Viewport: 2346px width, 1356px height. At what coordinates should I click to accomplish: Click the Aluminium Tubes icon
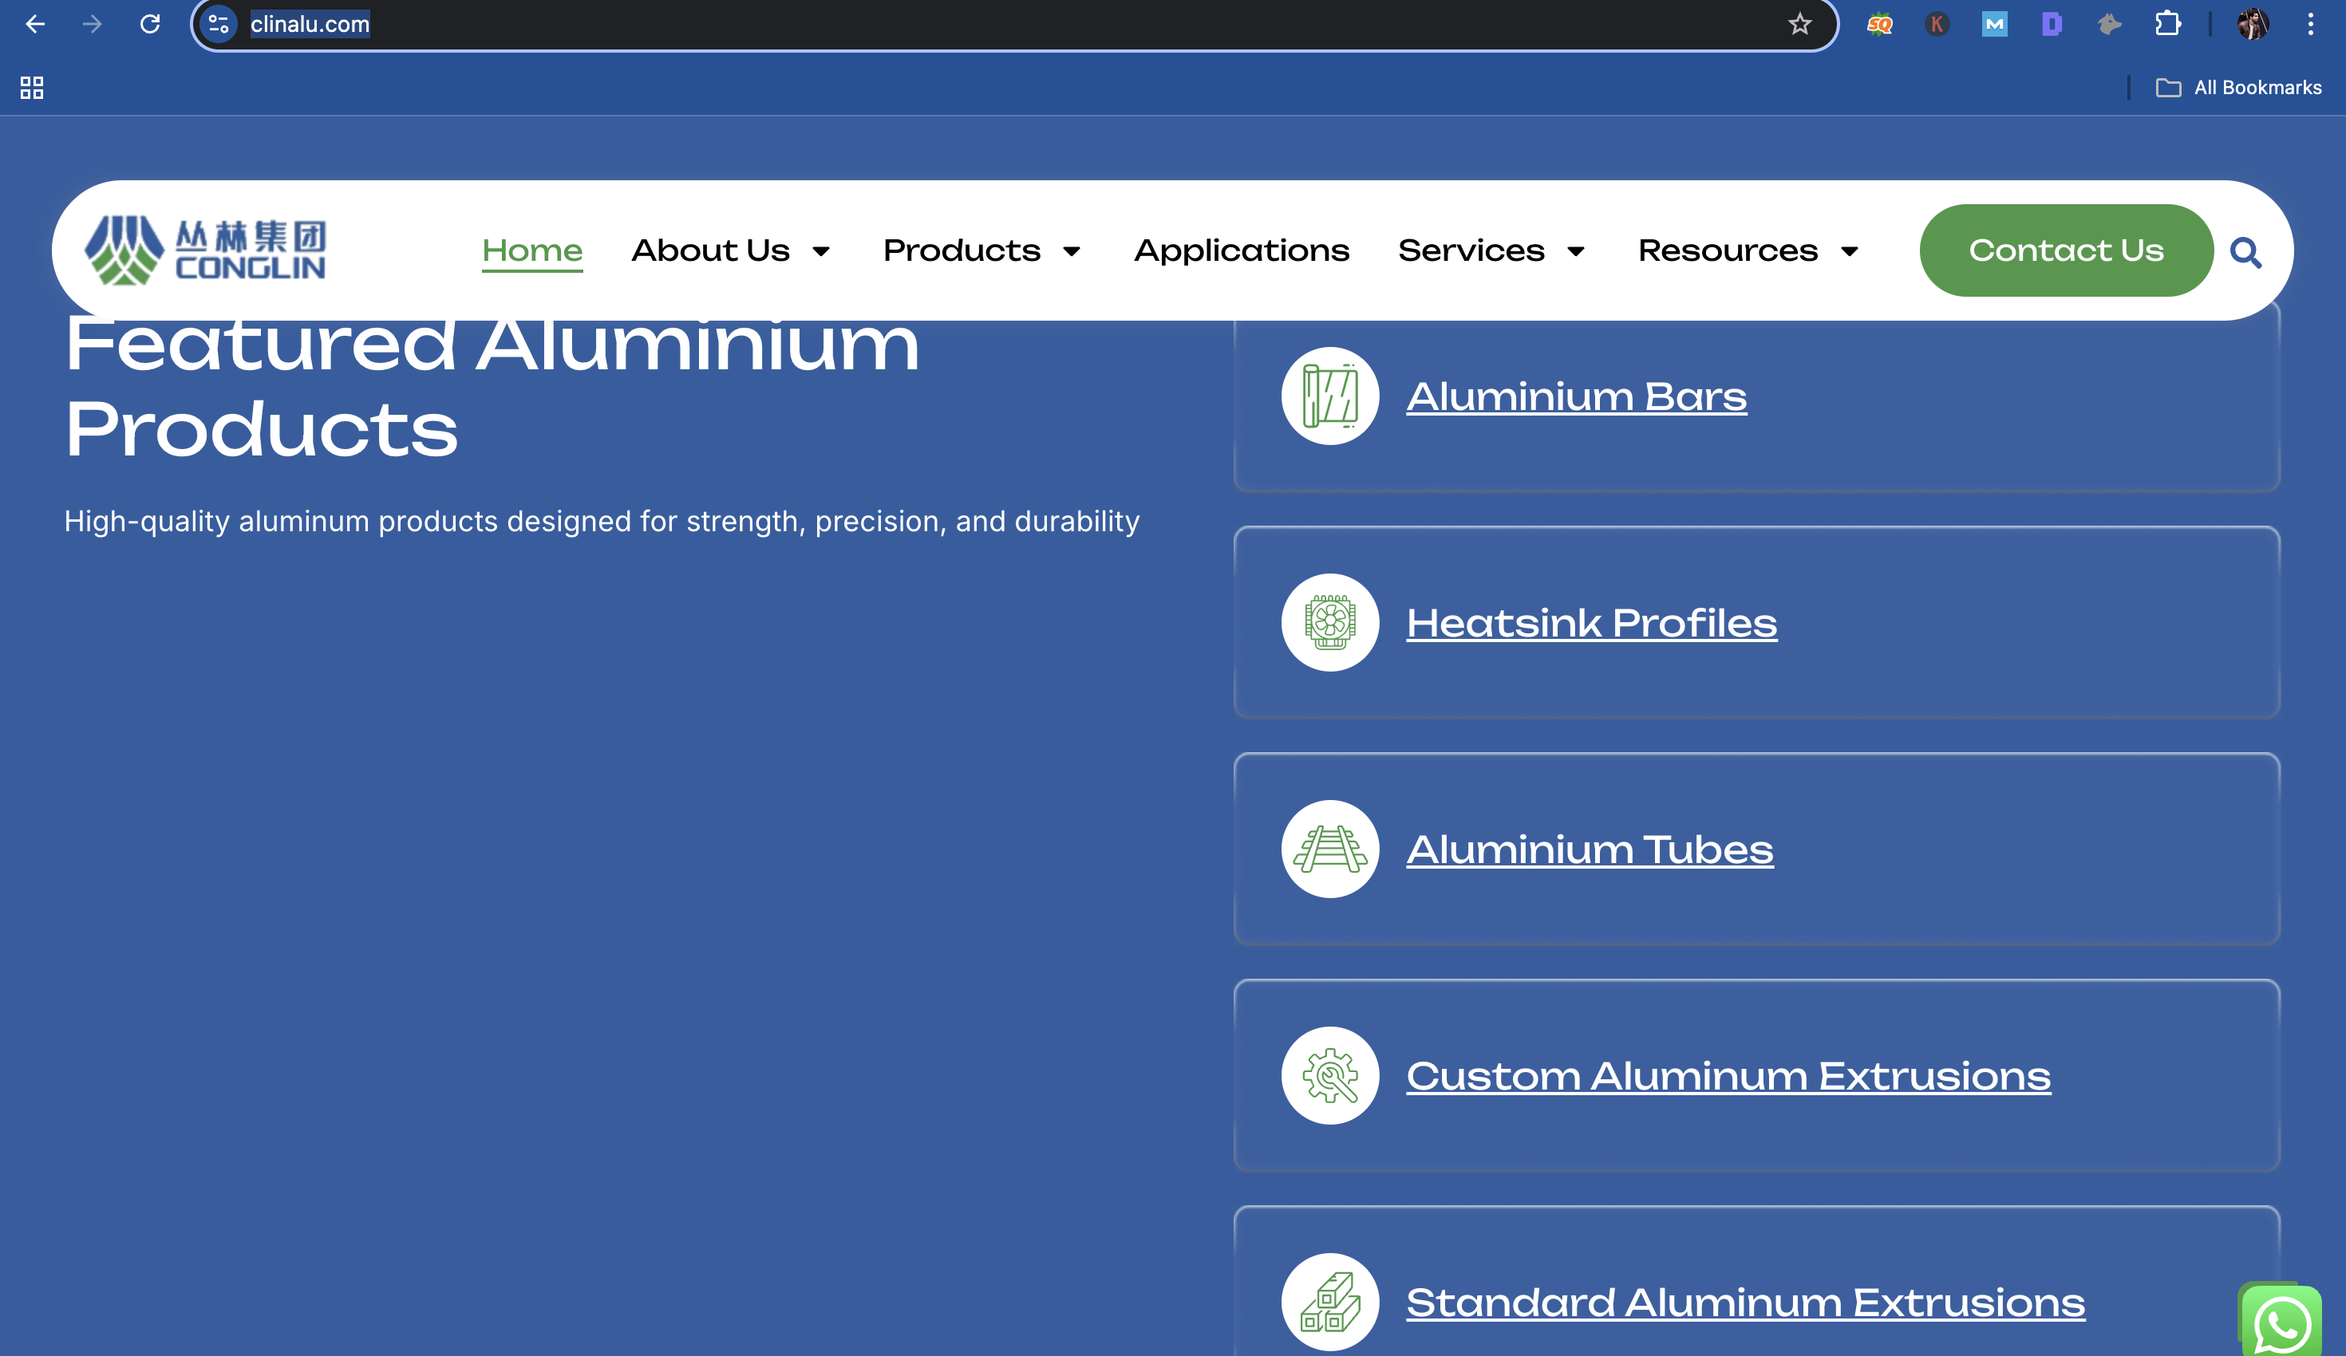1329,848
